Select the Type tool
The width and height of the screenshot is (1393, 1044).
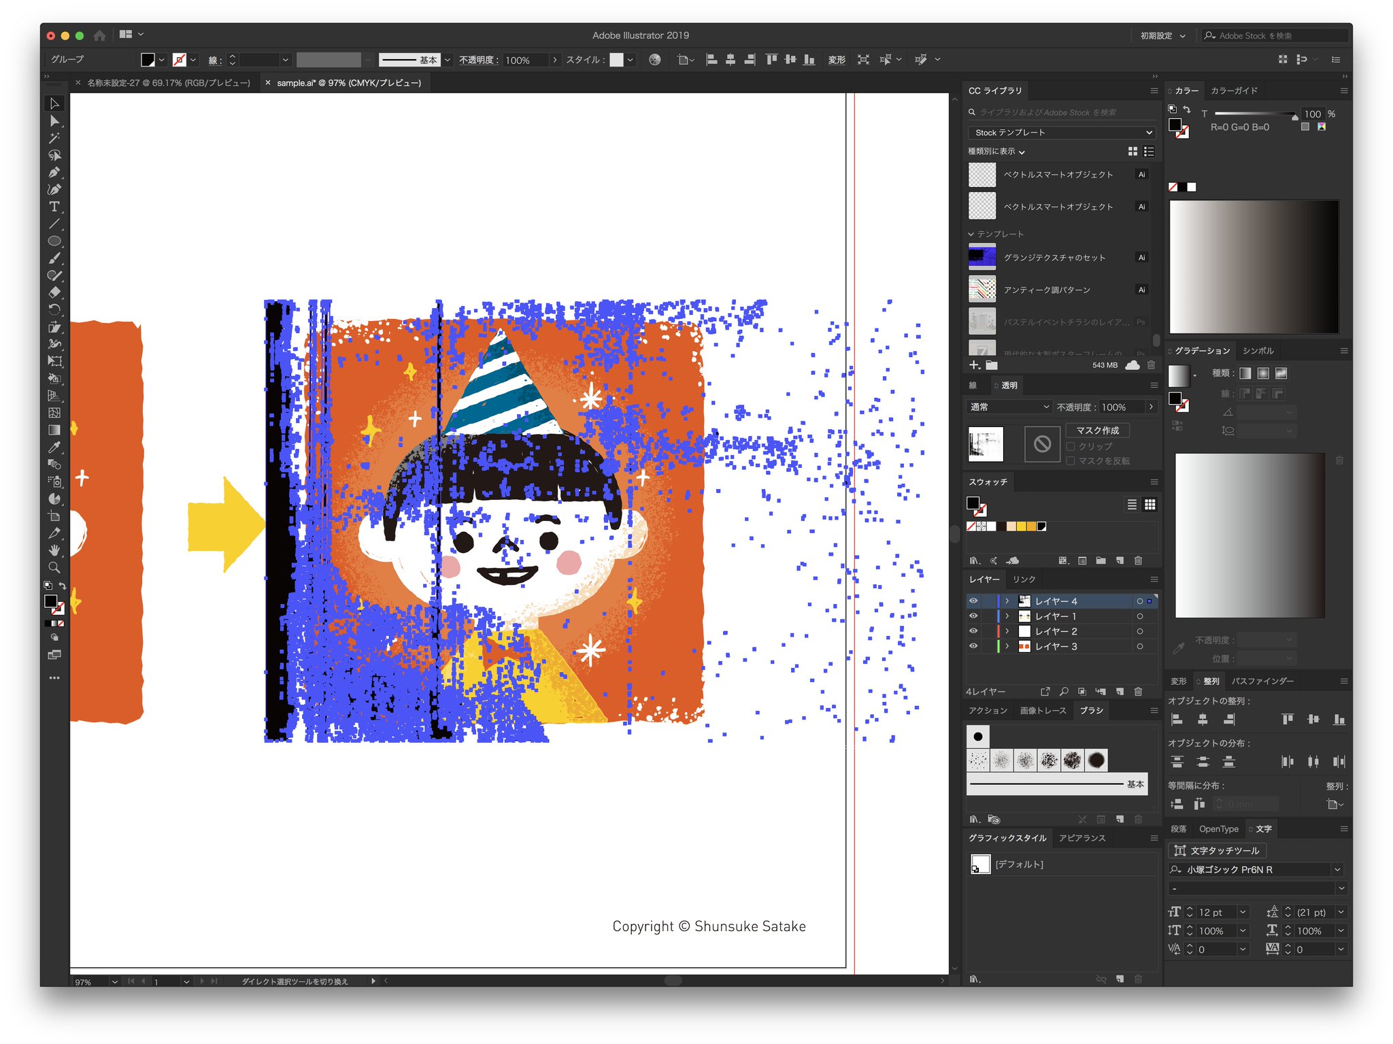(x=54, y=207)
